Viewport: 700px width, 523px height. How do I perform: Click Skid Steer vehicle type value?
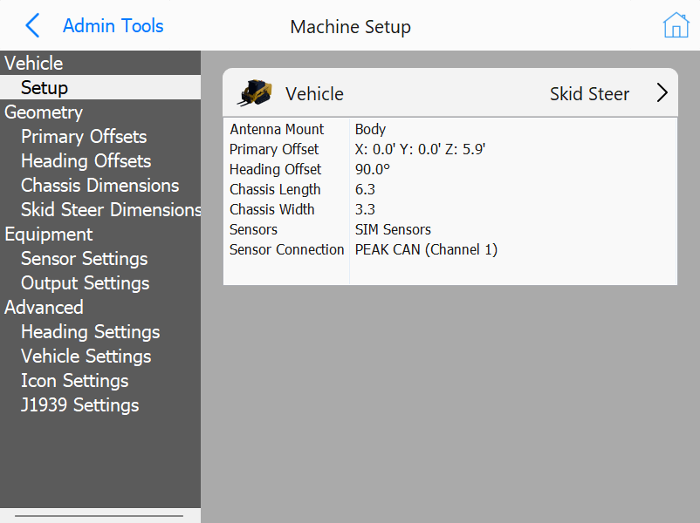point(589,94)
